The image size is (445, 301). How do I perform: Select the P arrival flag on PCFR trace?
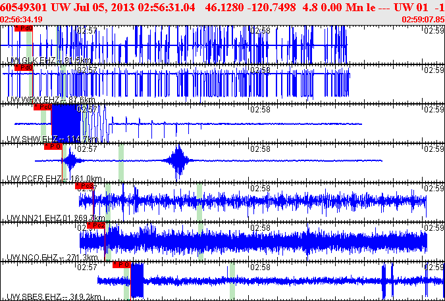click(x=53, y=147)
